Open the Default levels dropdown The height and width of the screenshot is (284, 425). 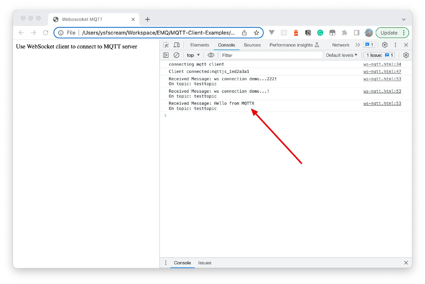point(341,55)
